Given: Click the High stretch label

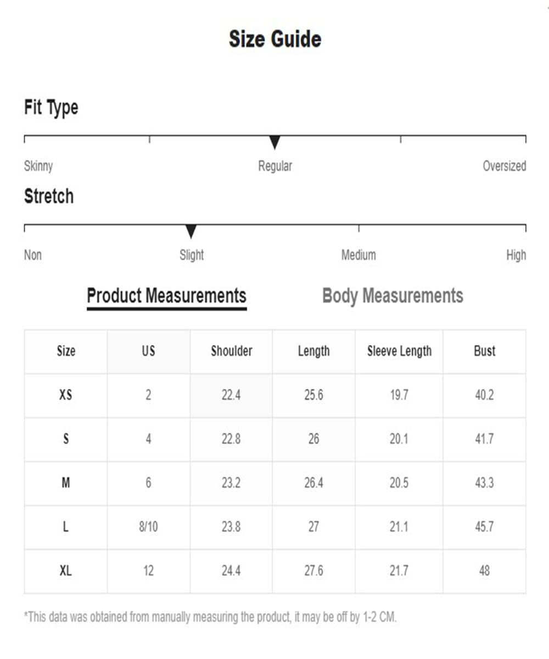Looking at the screenshot, I should (x=516, y=255).
